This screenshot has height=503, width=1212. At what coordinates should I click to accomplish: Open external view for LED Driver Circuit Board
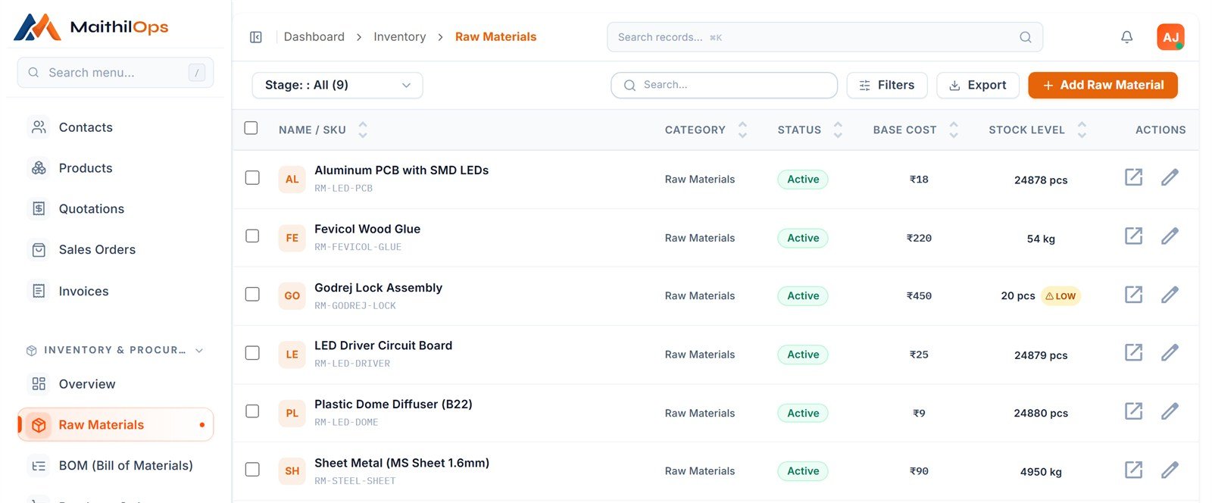(x=1133, y=352)
